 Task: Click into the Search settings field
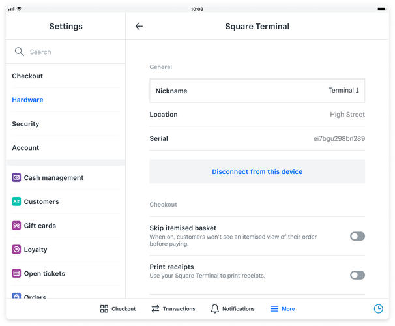[72, 52]
